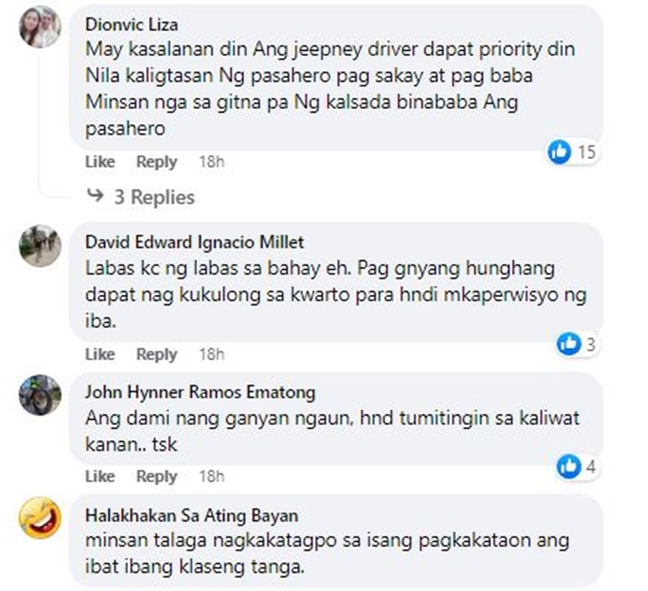
Task: Open the laughing emoji page avatar
Action: pos(40,518)
